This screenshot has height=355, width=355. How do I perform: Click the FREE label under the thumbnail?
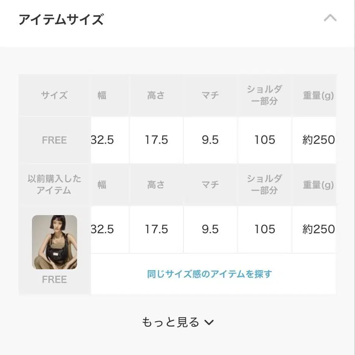pyautogui.click(x=54, y=279)
